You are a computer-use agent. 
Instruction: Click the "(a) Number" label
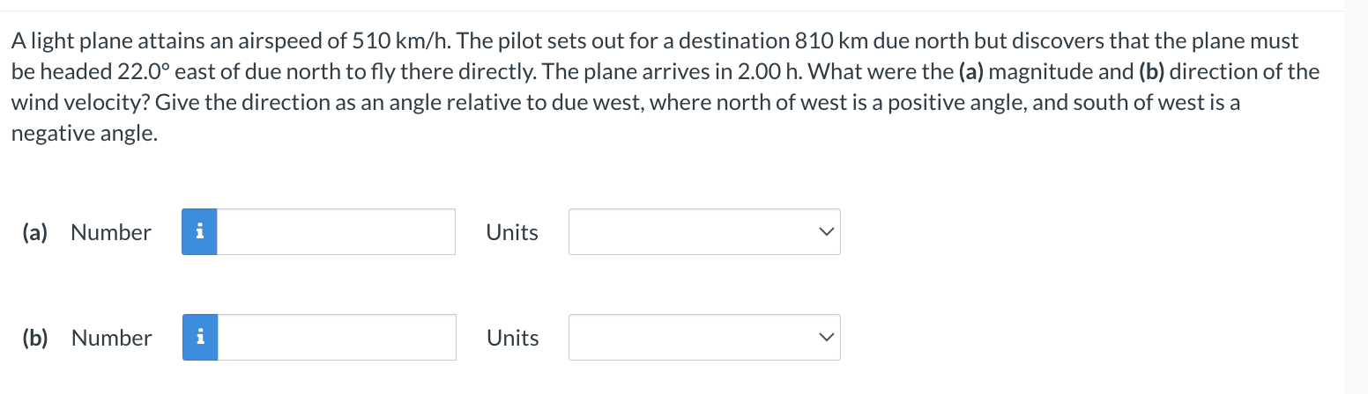tap(86, 232)
